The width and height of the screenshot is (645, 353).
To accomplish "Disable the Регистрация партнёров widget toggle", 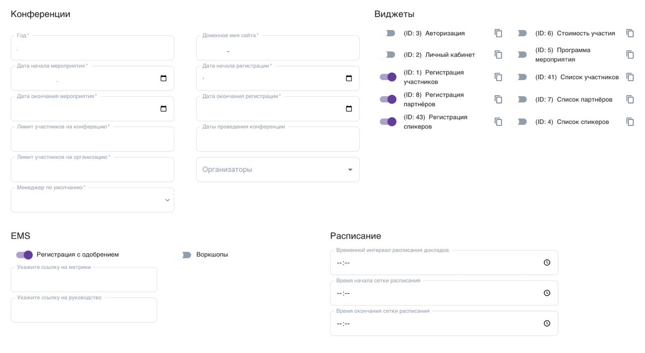I will click(388, 99).
